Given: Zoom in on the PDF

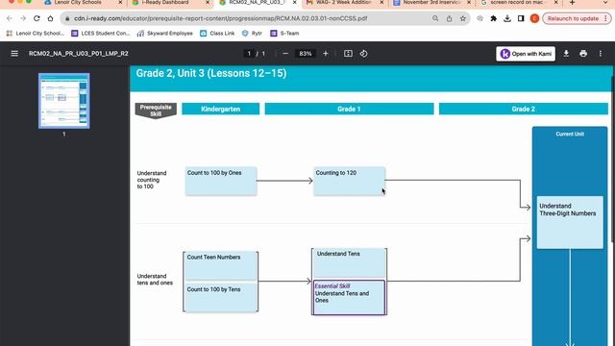Looking at the screenshot, I should [326, 54].
